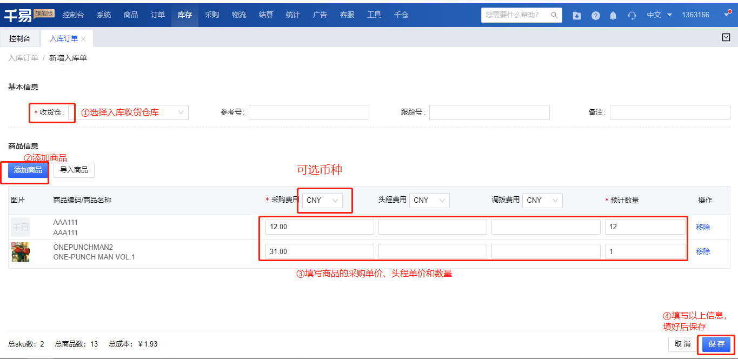Open the 结算 menu

click(266, 15)
